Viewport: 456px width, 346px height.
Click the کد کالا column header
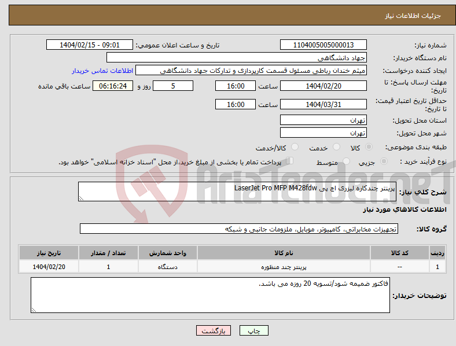[400, 253]
